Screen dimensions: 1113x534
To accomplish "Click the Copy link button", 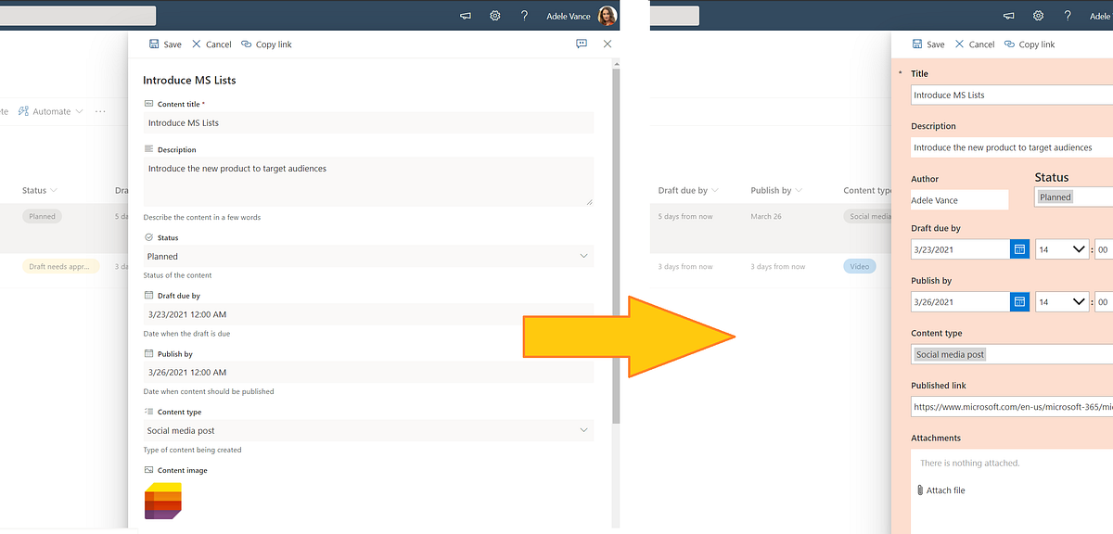I will coord(266,44).
